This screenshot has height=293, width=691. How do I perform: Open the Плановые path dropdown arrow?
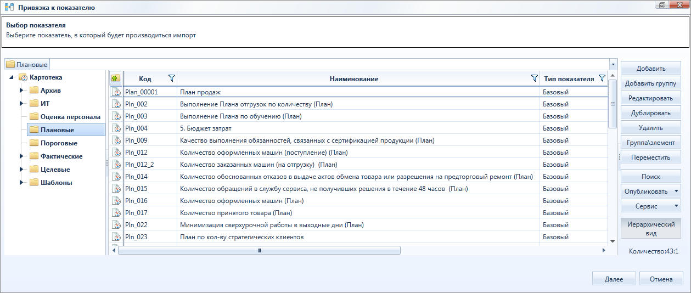click(x=613, y=64)
